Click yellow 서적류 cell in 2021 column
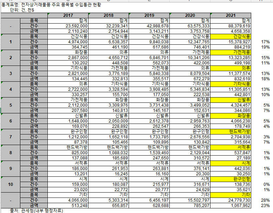The image size is (273, 213). tap(231, 147)
